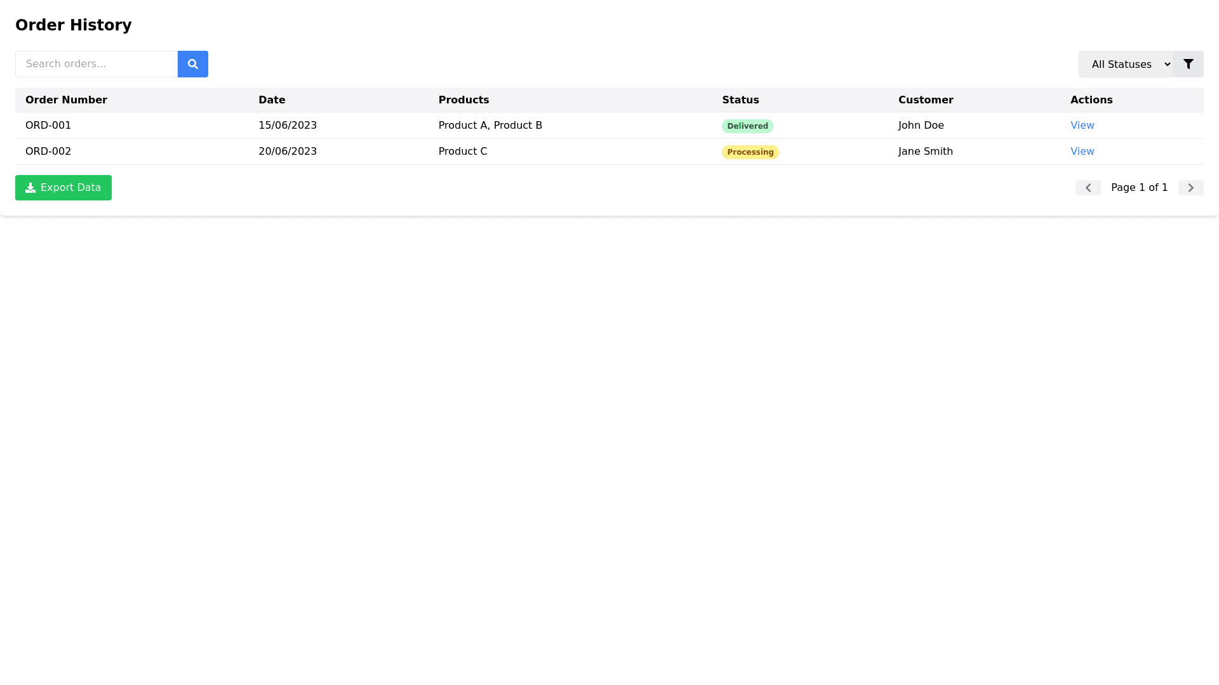1219x685 pixels.
Task: Click the dropdown arrow beside All Statuses
Action: pos(1168,64)
